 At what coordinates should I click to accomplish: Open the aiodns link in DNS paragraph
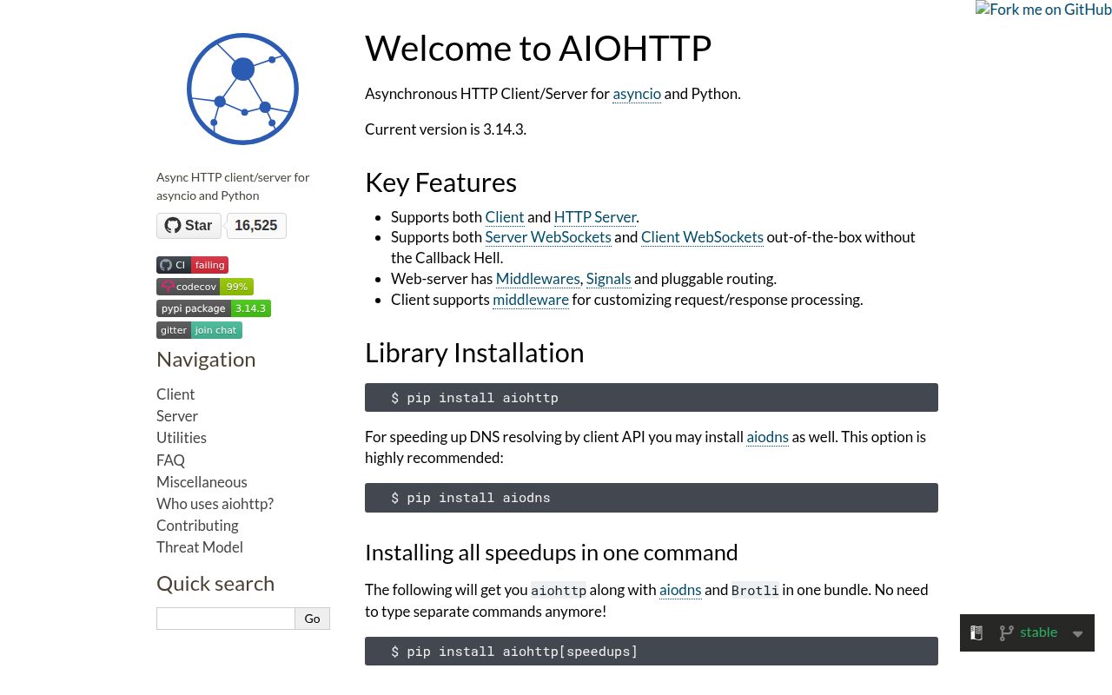tap(768, 437)
